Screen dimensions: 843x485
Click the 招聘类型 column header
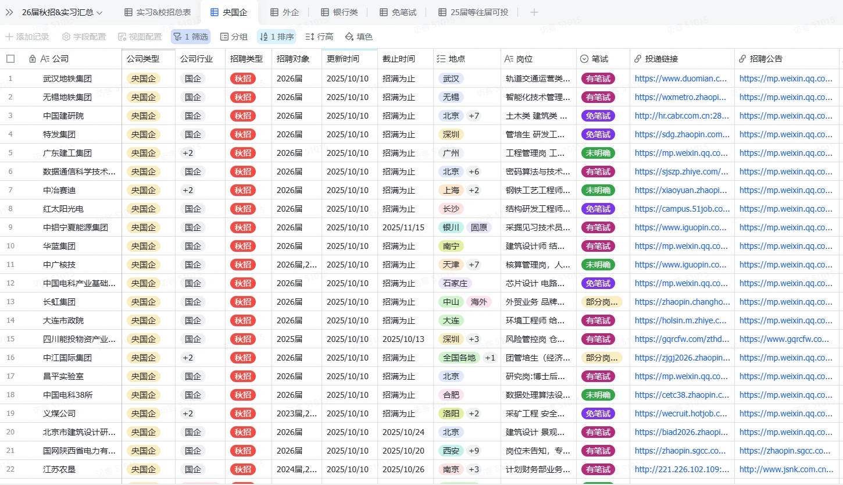(248, 59)
